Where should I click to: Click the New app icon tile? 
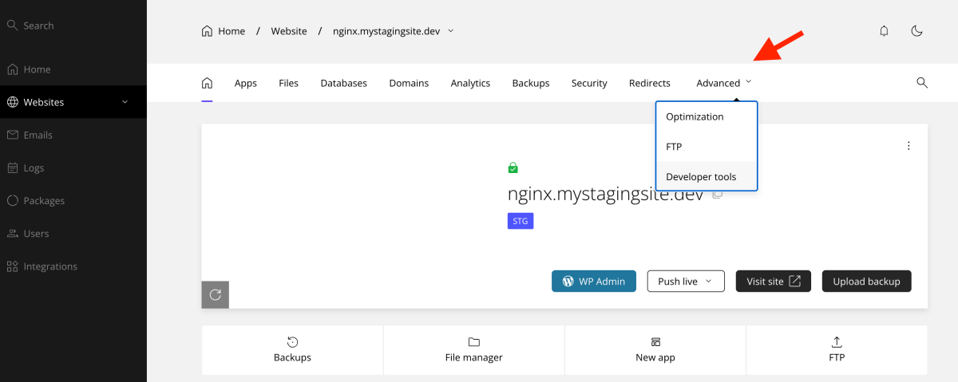655,342
